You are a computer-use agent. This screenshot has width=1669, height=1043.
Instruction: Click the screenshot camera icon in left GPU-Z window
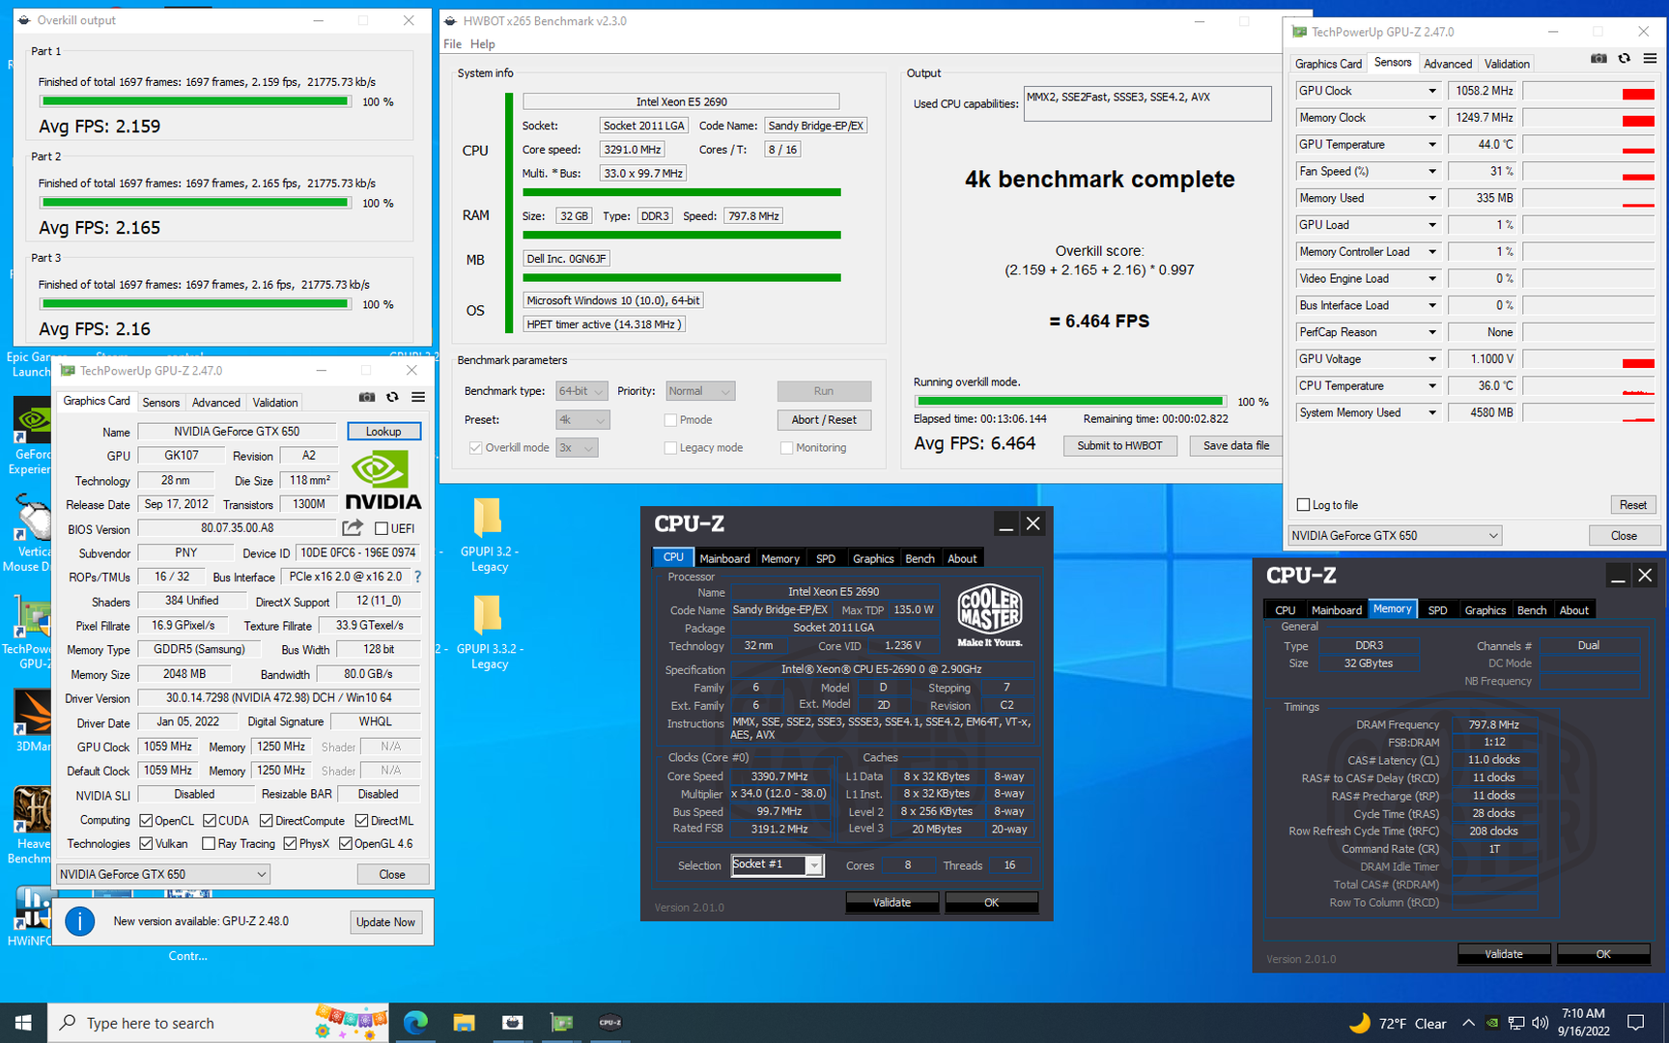[367, 397]
